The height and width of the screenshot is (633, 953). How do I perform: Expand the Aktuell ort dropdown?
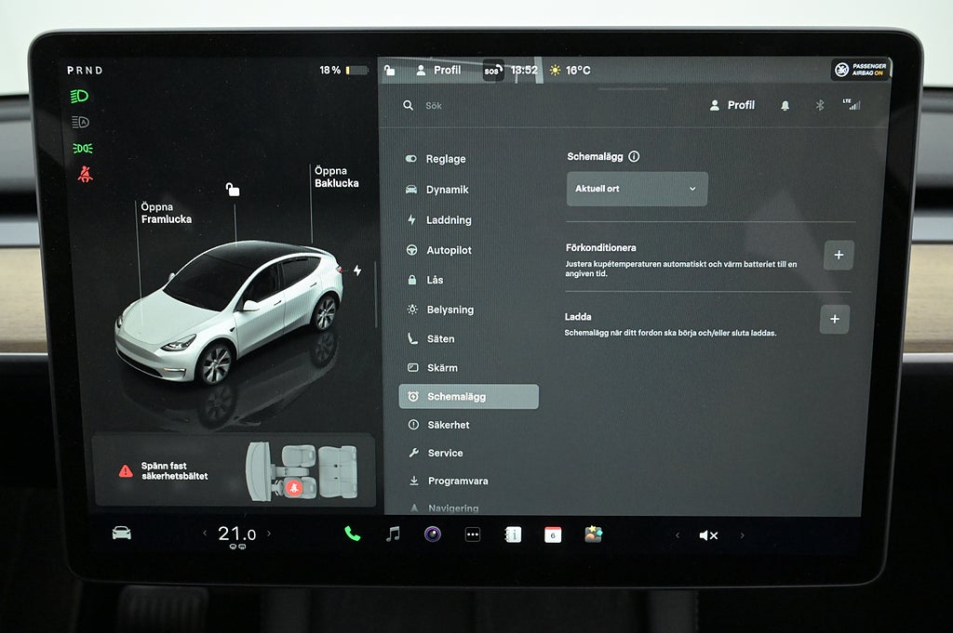(x=637, y=189)
